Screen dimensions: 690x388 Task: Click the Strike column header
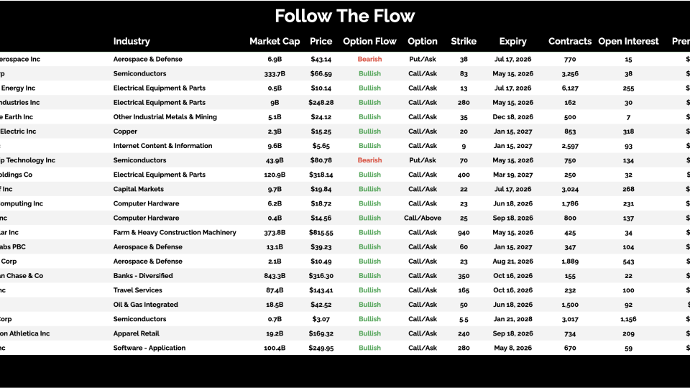(x=464, y=41)
